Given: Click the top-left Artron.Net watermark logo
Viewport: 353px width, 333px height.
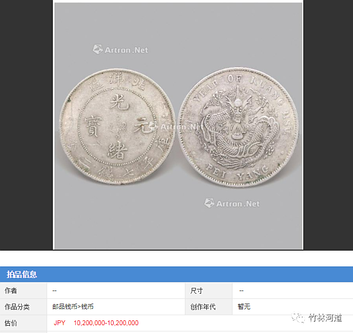Looking at the screenshot, I should 120,50.
